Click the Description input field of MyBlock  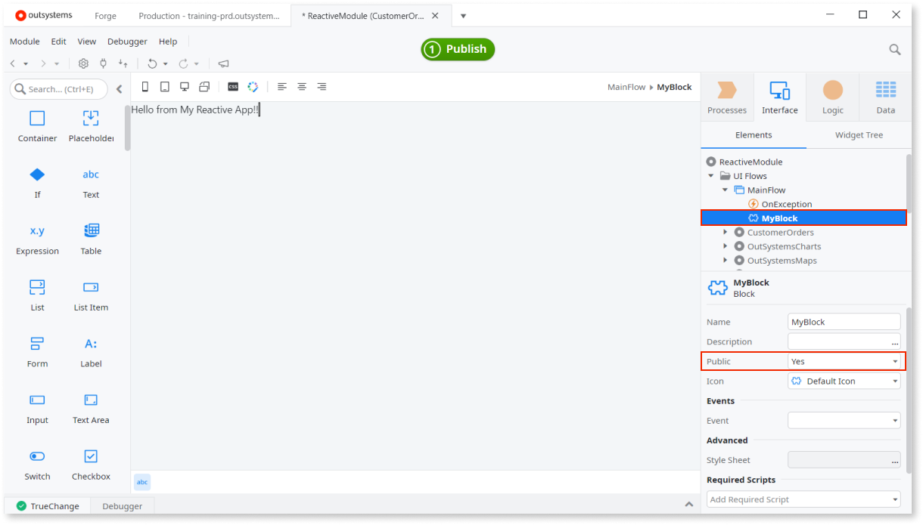pyautogui.click(x=841, y=341)
